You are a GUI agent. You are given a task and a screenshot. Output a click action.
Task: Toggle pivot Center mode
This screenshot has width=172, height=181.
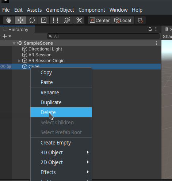point(99,20)
